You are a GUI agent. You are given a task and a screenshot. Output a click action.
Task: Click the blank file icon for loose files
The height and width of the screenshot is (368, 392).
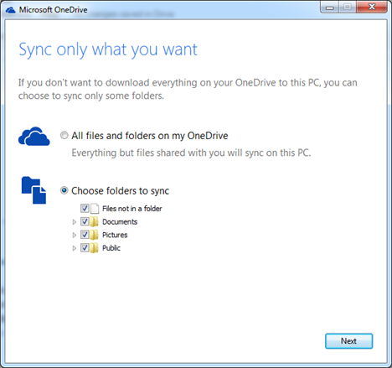click(95, 209)
